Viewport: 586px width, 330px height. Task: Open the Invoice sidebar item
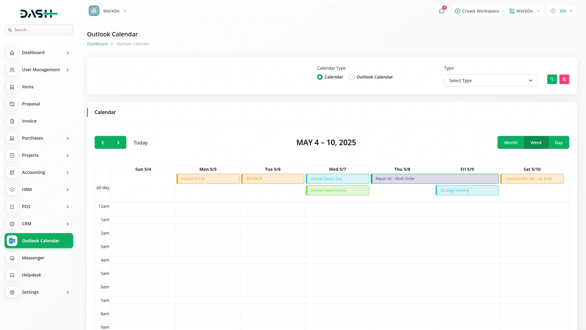pos(29,121)
